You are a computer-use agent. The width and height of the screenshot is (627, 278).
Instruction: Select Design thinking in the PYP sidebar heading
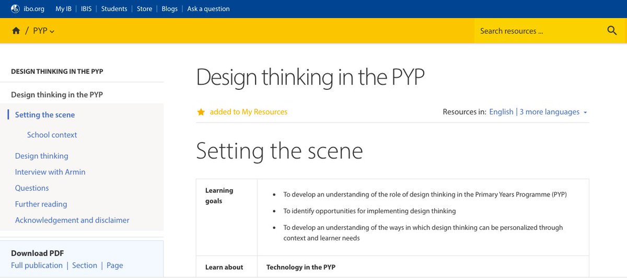click(x=57, y=95)
